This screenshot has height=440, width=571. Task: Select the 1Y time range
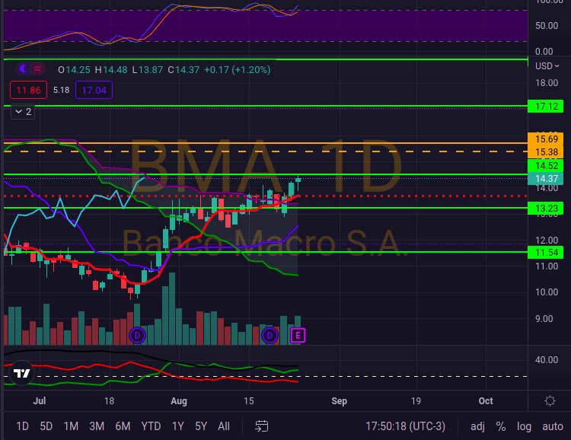pyautogui.click(x=177, y=426)
